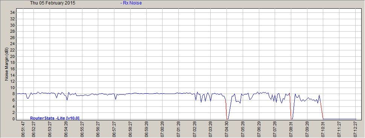Click the 06:55:27 time label

tap(82, 129)
